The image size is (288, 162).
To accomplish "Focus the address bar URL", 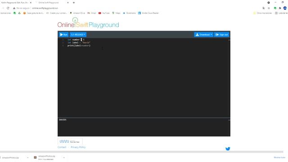I will pyautogui.click(x=45, y=8).
